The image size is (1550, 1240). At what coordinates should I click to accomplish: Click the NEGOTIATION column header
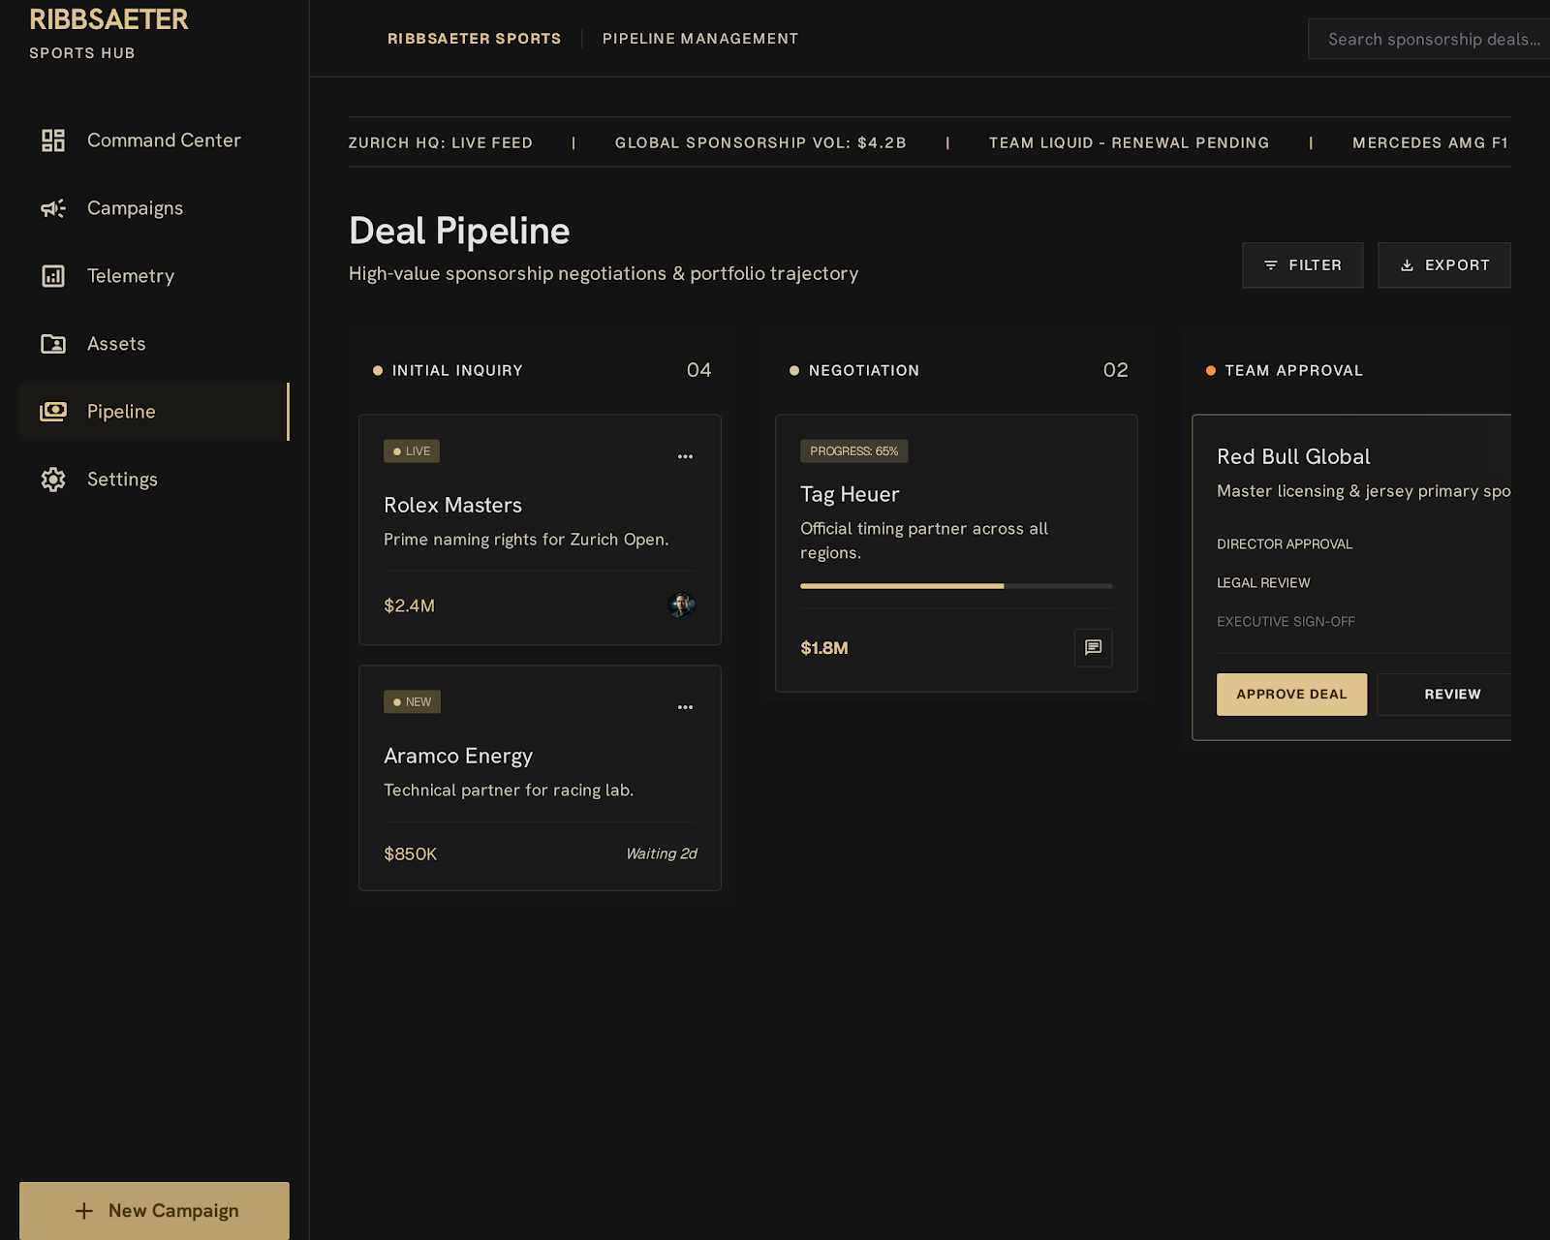(864, 371)
